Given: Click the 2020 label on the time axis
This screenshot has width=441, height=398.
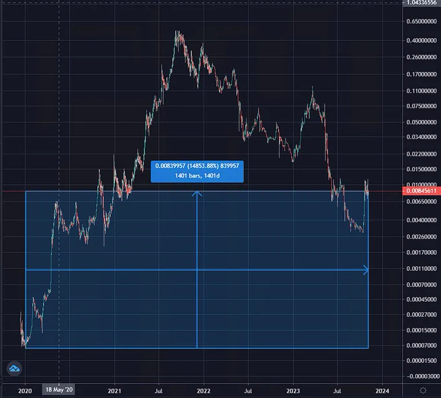Looking at the screenshot, I should (x=25, y=391).
